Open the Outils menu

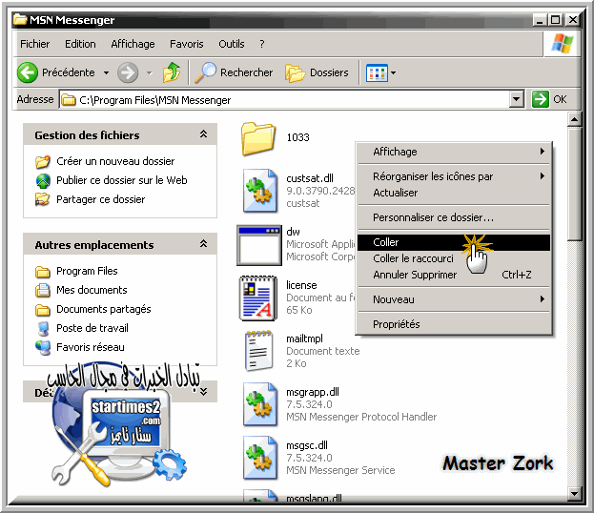pyautogui.click(x=231, y=44)
